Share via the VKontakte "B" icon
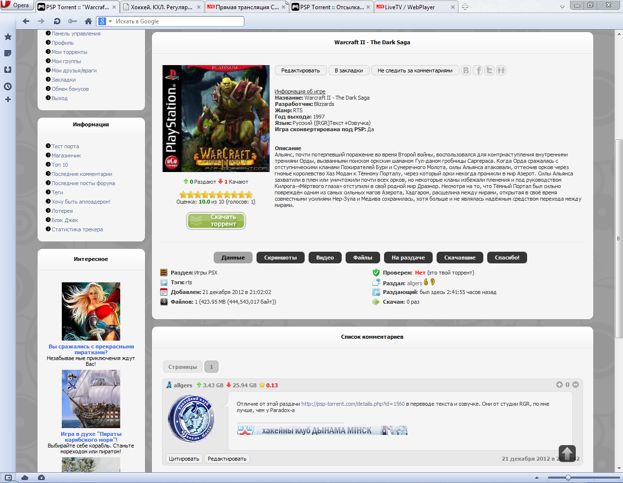The height and width of the screenshot is (483, 623). [x=466, y=70]
